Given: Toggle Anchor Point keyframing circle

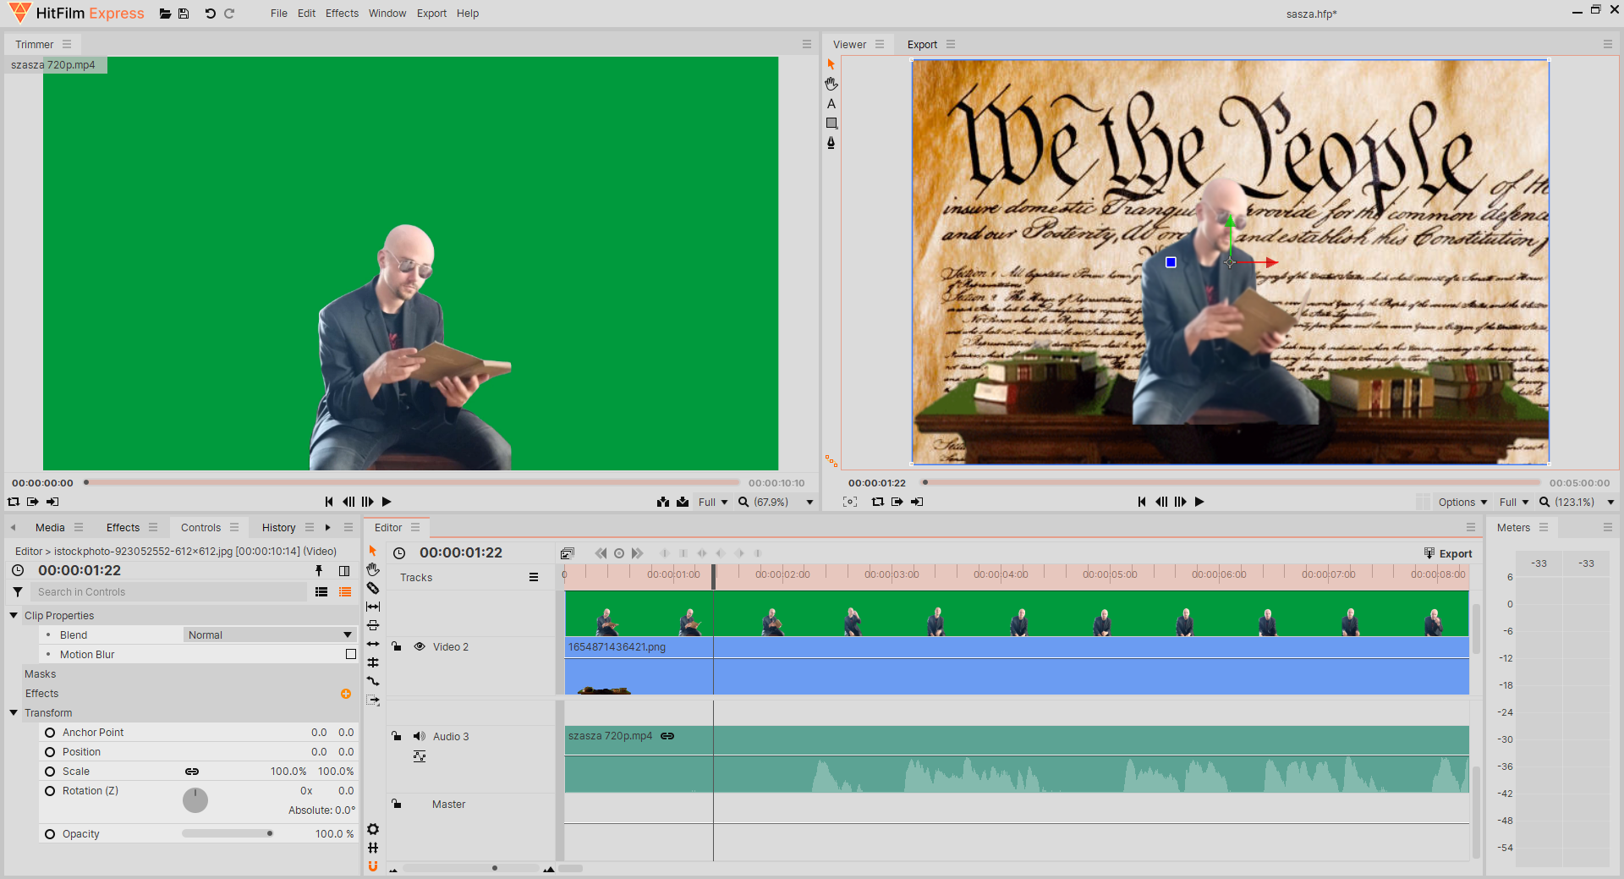Looking at the screenshot, I should (50, 733).
